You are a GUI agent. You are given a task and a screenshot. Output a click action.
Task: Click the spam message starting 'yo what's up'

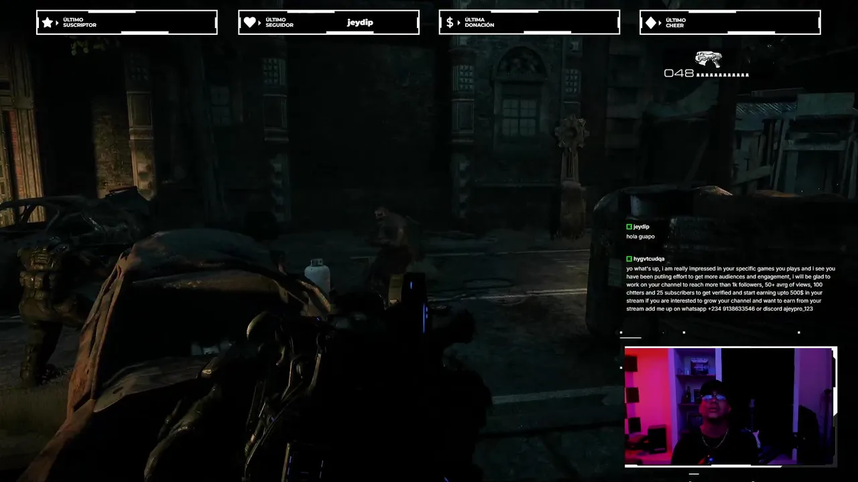(731, 289)
